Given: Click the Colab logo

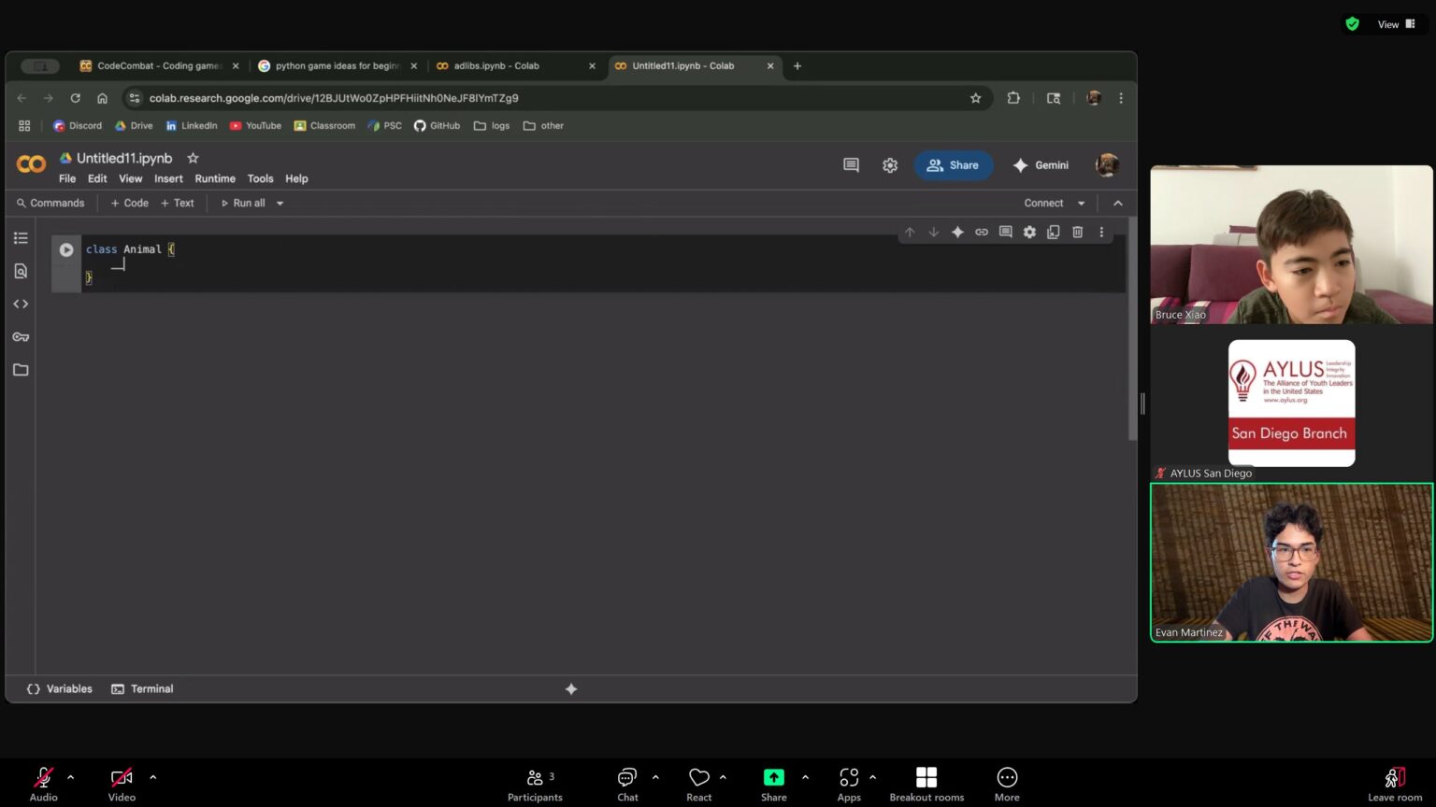Looking at the screenshot, I should (31, 164).
